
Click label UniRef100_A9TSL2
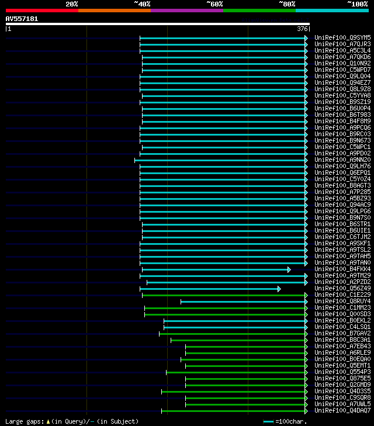pos(342,250)
